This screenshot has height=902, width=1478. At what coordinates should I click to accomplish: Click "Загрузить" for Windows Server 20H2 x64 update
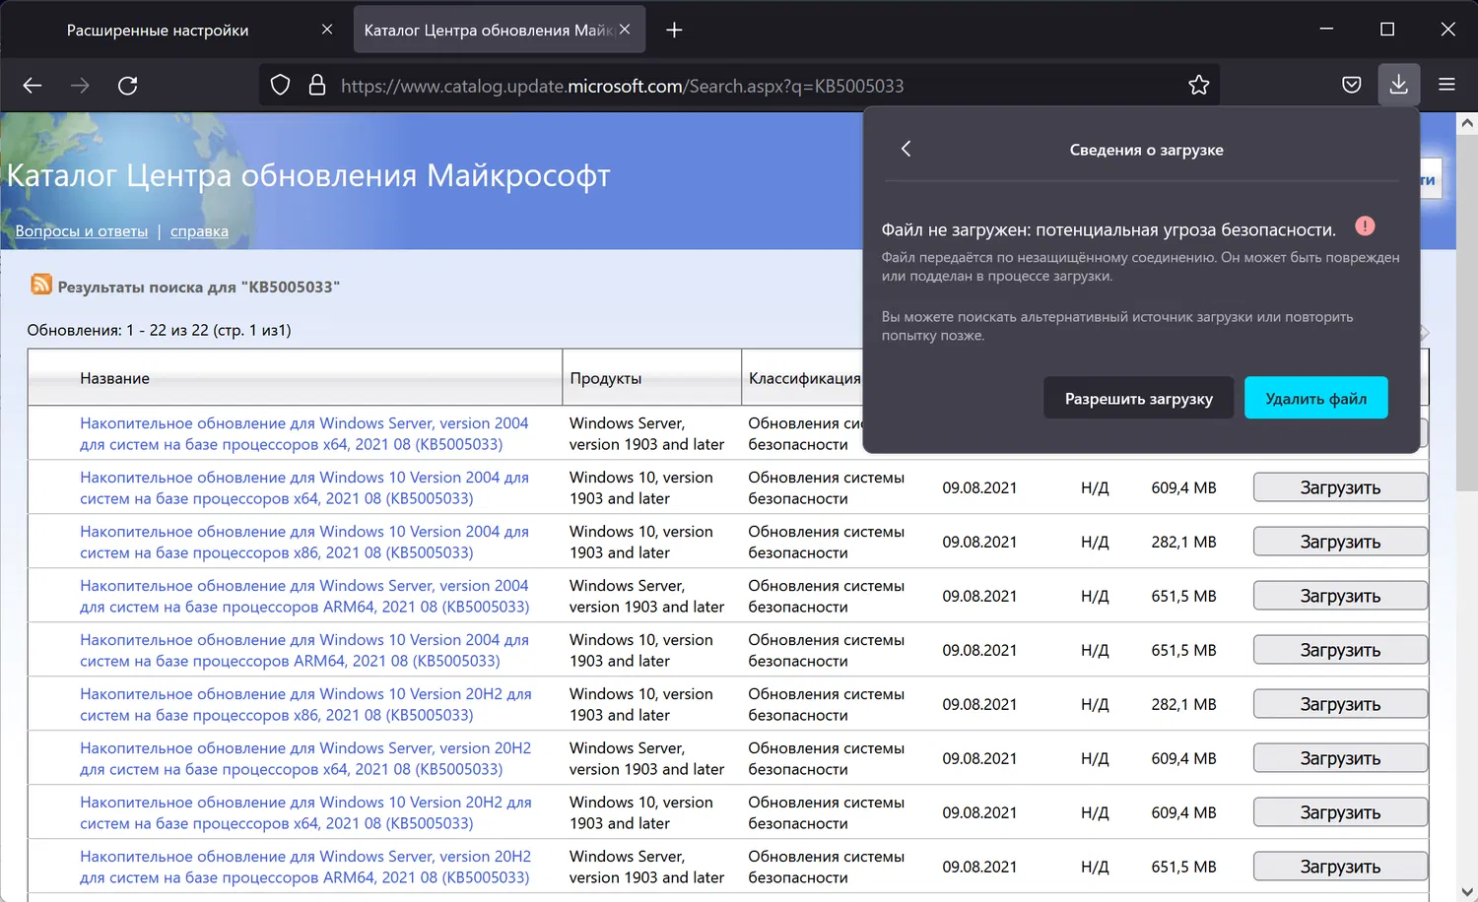pyautogui.click(x=1340, y=758)
